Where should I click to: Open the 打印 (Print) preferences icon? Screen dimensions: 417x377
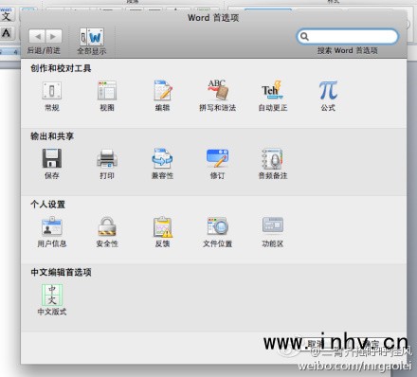[x=107, y=158]
